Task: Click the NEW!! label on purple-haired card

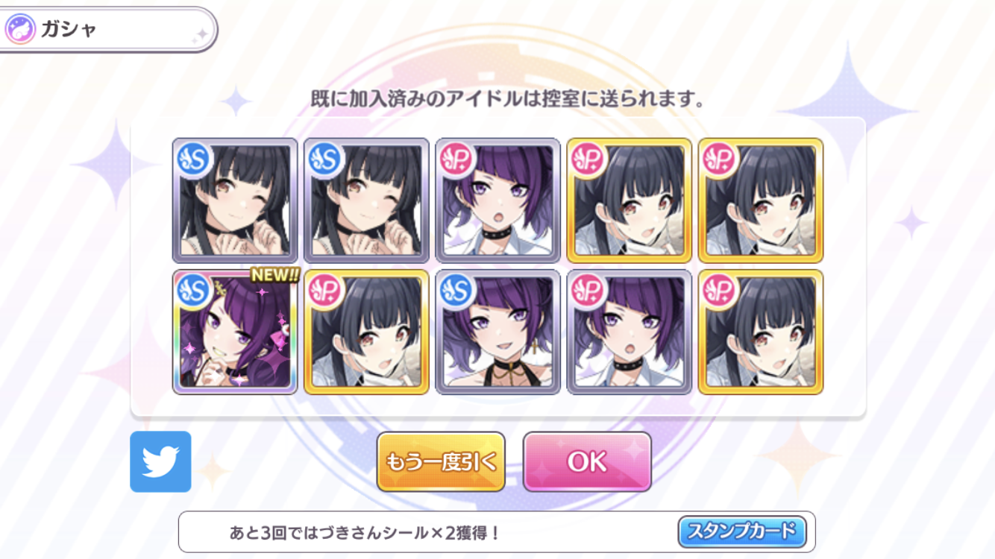Action: click(x=274, y=275)
